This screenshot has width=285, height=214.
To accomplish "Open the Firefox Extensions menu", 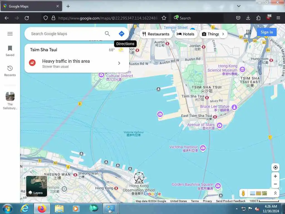I will 258,18.
